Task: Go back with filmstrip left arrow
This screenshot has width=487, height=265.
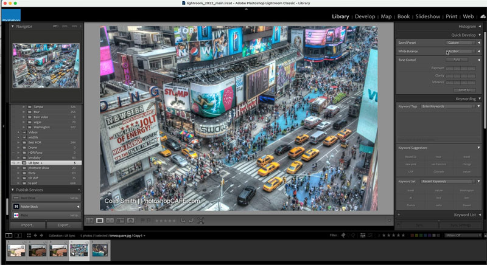Action: [35, 236]
